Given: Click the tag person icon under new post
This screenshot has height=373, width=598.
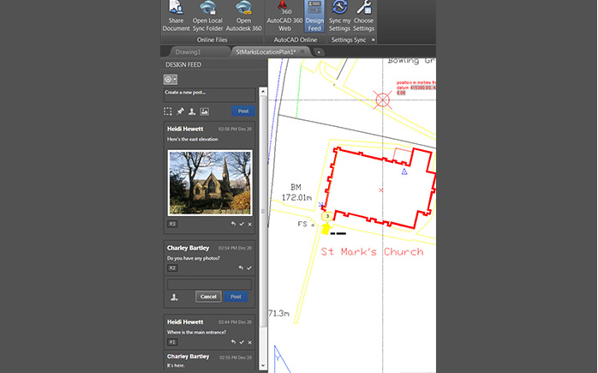Looking at the screenshot, I should 192,111.
